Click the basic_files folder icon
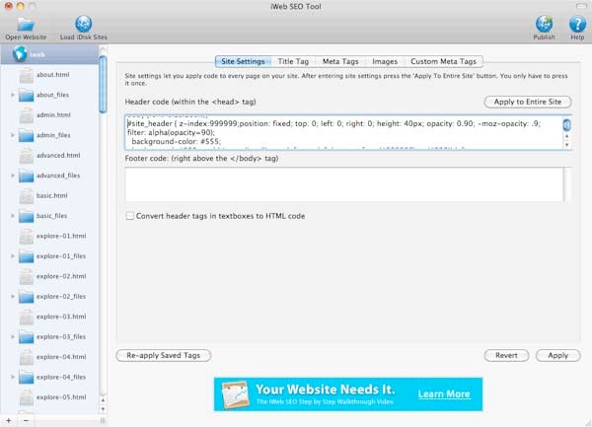592x427 pixels. tap(27, 216)
